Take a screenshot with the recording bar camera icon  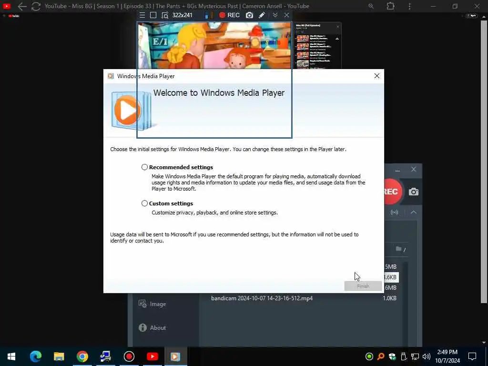pyautogui.click(x=249, y=15)
